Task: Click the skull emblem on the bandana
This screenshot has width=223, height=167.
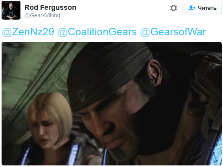Action: [81, 95]
